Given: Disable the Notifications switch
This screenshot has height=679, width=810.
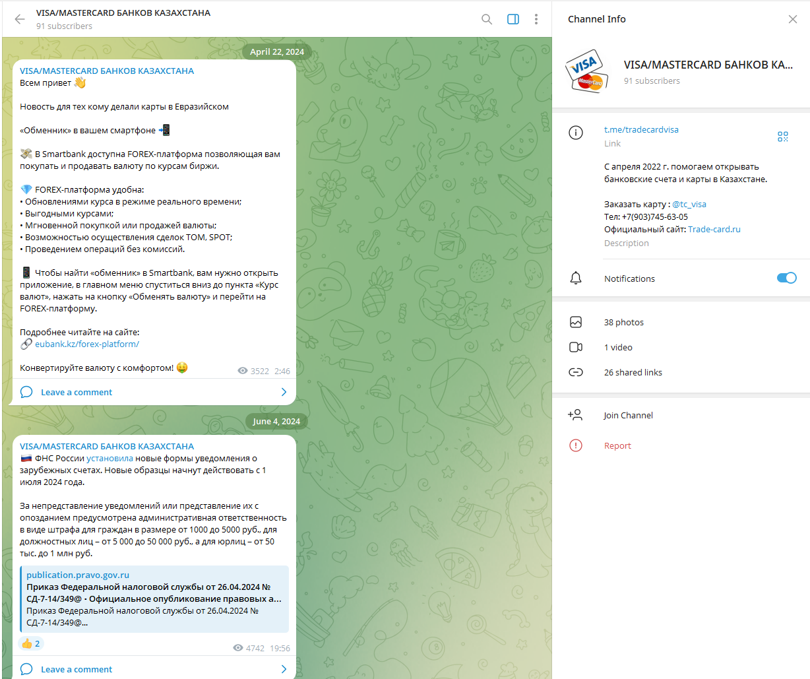Looking at the screenshot, I should click(786, 278).
